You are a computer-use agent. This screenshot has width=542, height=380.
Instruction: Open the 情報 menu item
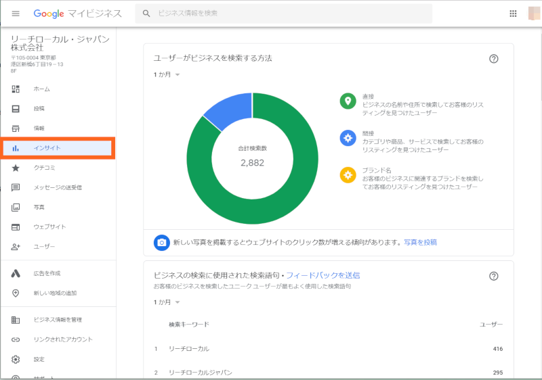(58, 128)
